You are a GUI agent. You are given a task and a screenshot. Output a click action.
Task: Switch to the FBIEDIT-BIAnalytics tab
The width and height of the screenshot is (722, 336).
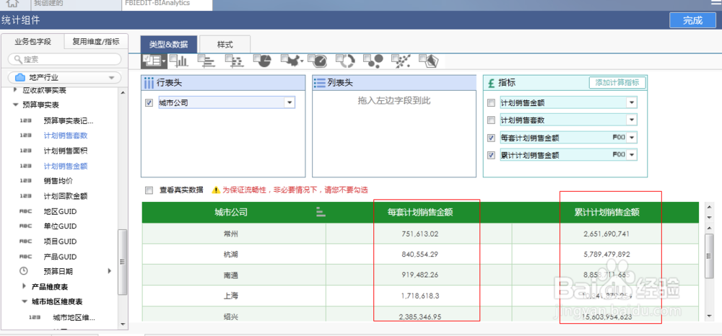pos(168,4)
